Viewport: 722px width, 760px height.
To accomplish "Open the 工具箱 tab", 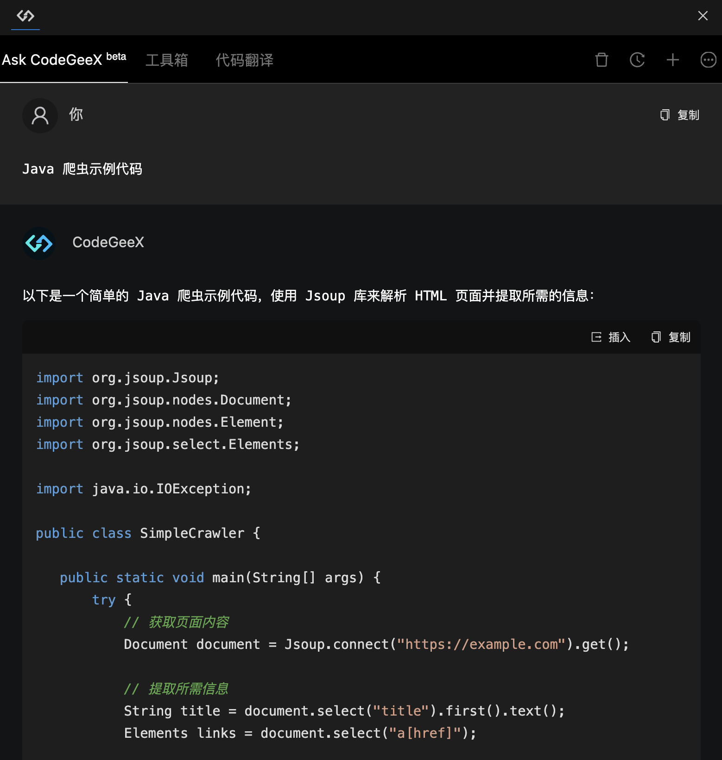I will (166, 60).
